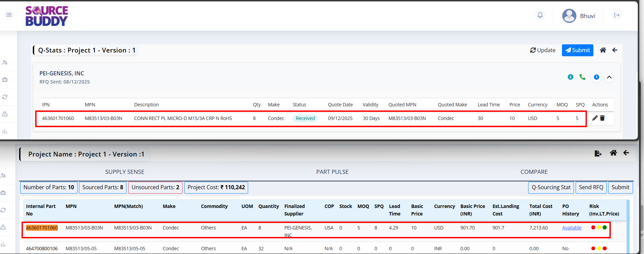Click the home icon in Q-Stats header
The image size is (644, 254).
tap(603, 50)
